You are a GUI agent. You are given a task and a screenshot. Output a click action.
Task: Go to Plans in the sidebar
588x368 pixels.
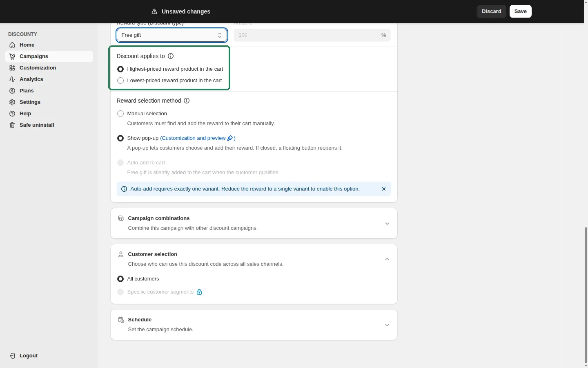[x=49, y=91]
